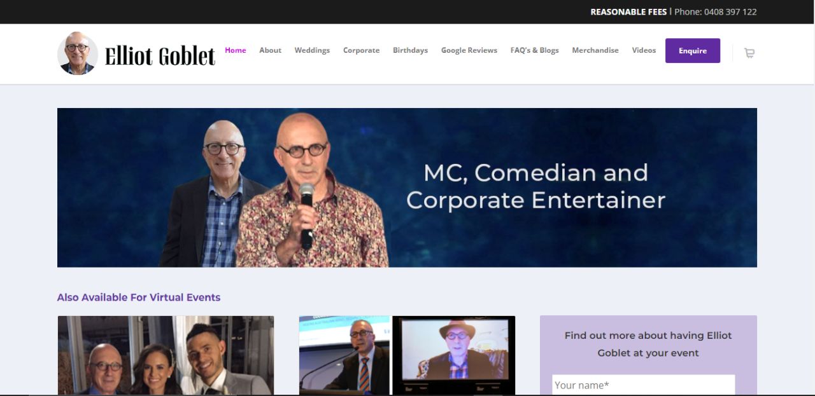This screenshot has width=815, height=396.
Task: Open the About page
Action: point(270,50)
